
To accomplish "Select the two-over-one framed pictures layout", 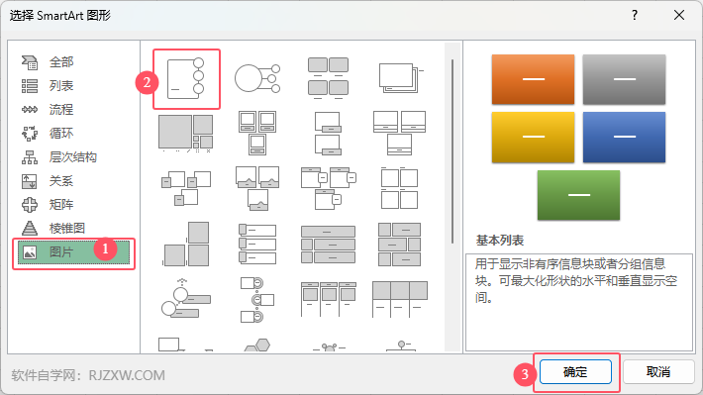I will (257, 134).
